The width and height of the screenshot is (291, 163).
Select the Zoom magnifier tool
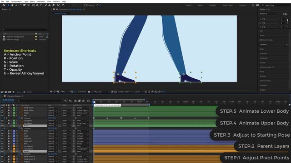(x=16, y=5)
